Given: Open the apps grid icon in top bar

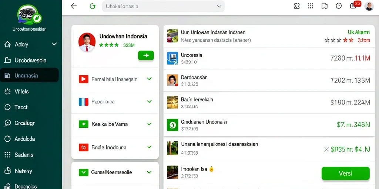Looking at the screenshot, I should pyautogui.click(x=311, y=6).
